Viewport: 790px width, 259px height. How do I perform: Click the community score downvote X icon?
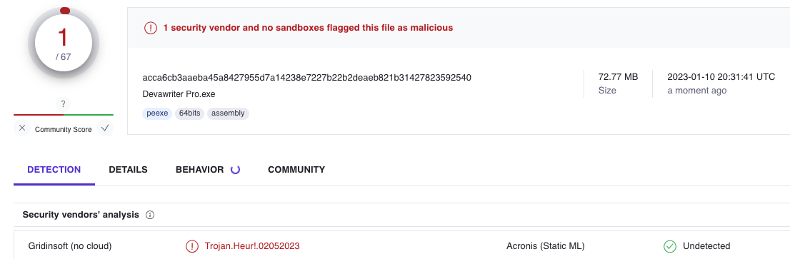pos(21,128)
